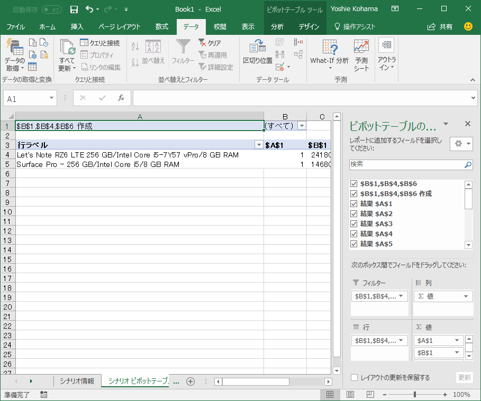The height and width of the screenshot is (401, 481).
Task: Click the ribbon display options icon
Action: pos(395,9)
